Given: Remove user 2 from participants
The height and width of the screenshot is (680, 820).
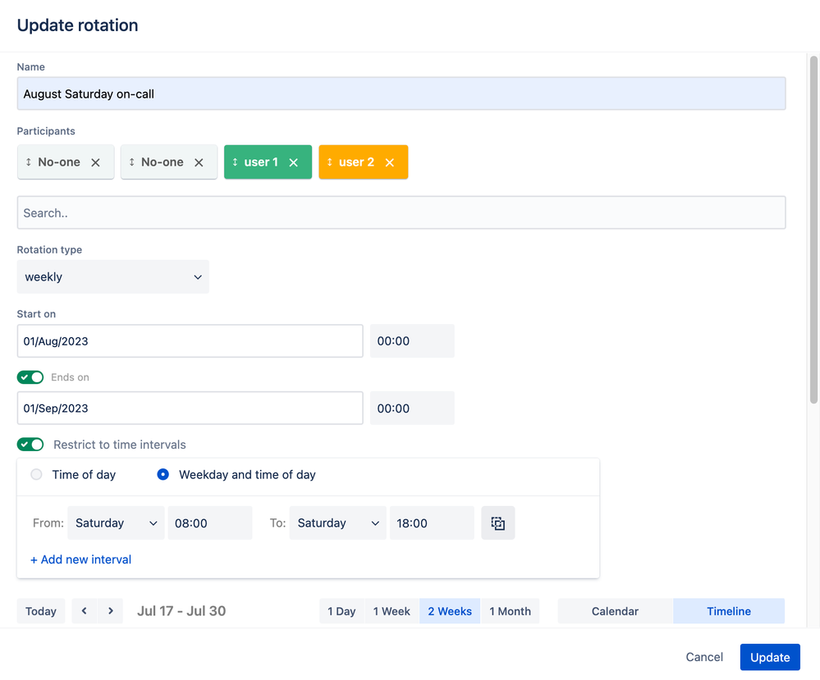Looking at the screenshot, I should [x=390, y=162].
